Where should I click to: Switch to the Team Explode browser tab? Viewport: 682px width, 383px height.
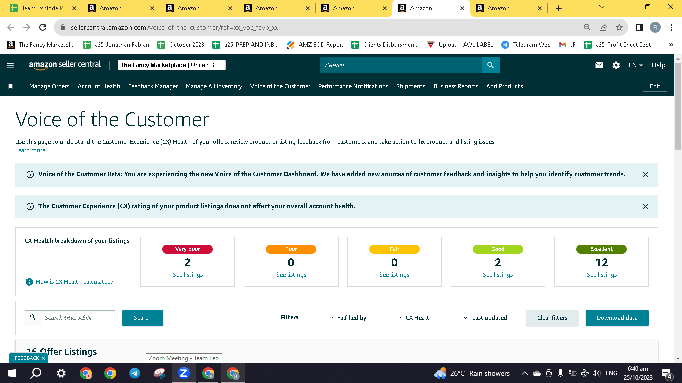(43, 8)
